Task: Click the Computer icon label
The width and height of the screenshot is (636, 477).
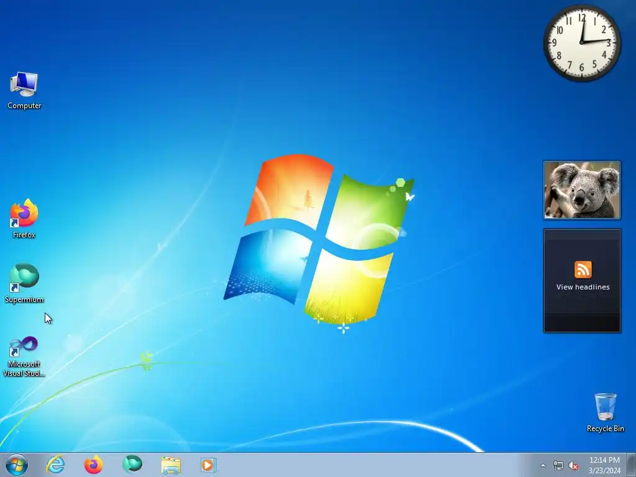Action: click(24, 106)
